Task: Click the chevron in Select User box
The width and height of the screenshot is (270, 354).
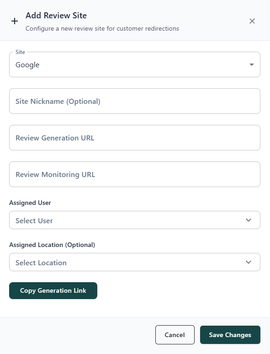Action: tap(249, 220)
